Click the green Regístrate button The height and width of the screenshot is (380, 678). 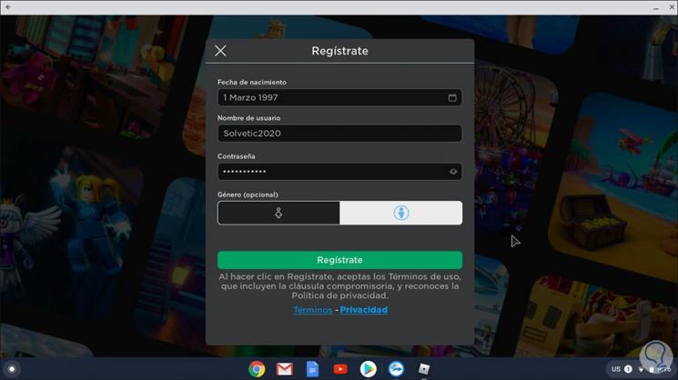(x=339, y=260)
